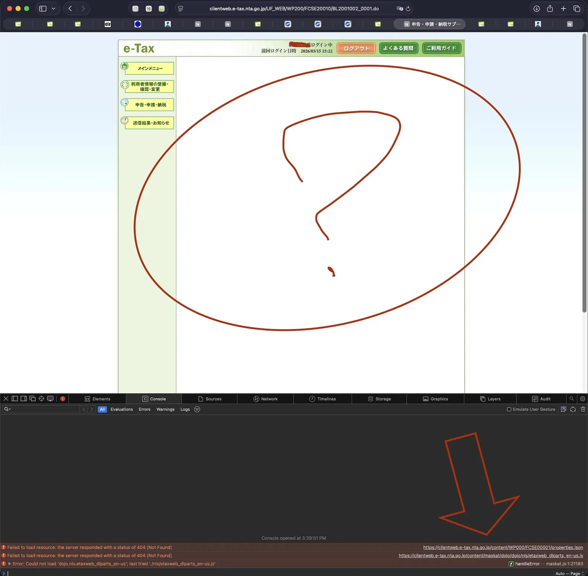
Task: Open Web Inspector settings gear
Action: 582,399
